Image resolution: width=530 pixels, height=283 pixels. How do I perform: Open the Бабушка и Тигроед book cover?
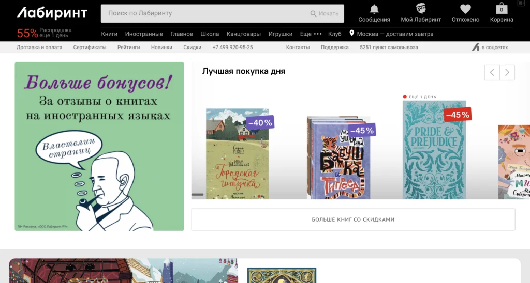338,158
